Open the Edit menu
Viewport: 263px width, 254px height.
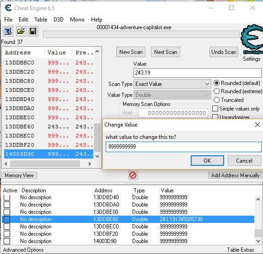click(x=23, y=20)
